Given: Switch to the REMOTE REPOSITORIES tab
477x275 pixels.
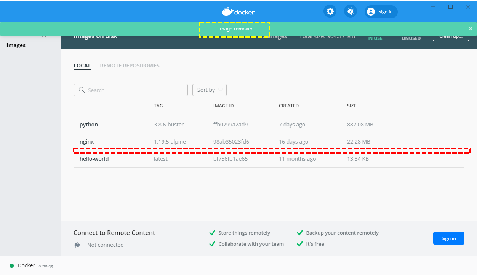Looking at the screenshot, I should click(x=130, y=66).
